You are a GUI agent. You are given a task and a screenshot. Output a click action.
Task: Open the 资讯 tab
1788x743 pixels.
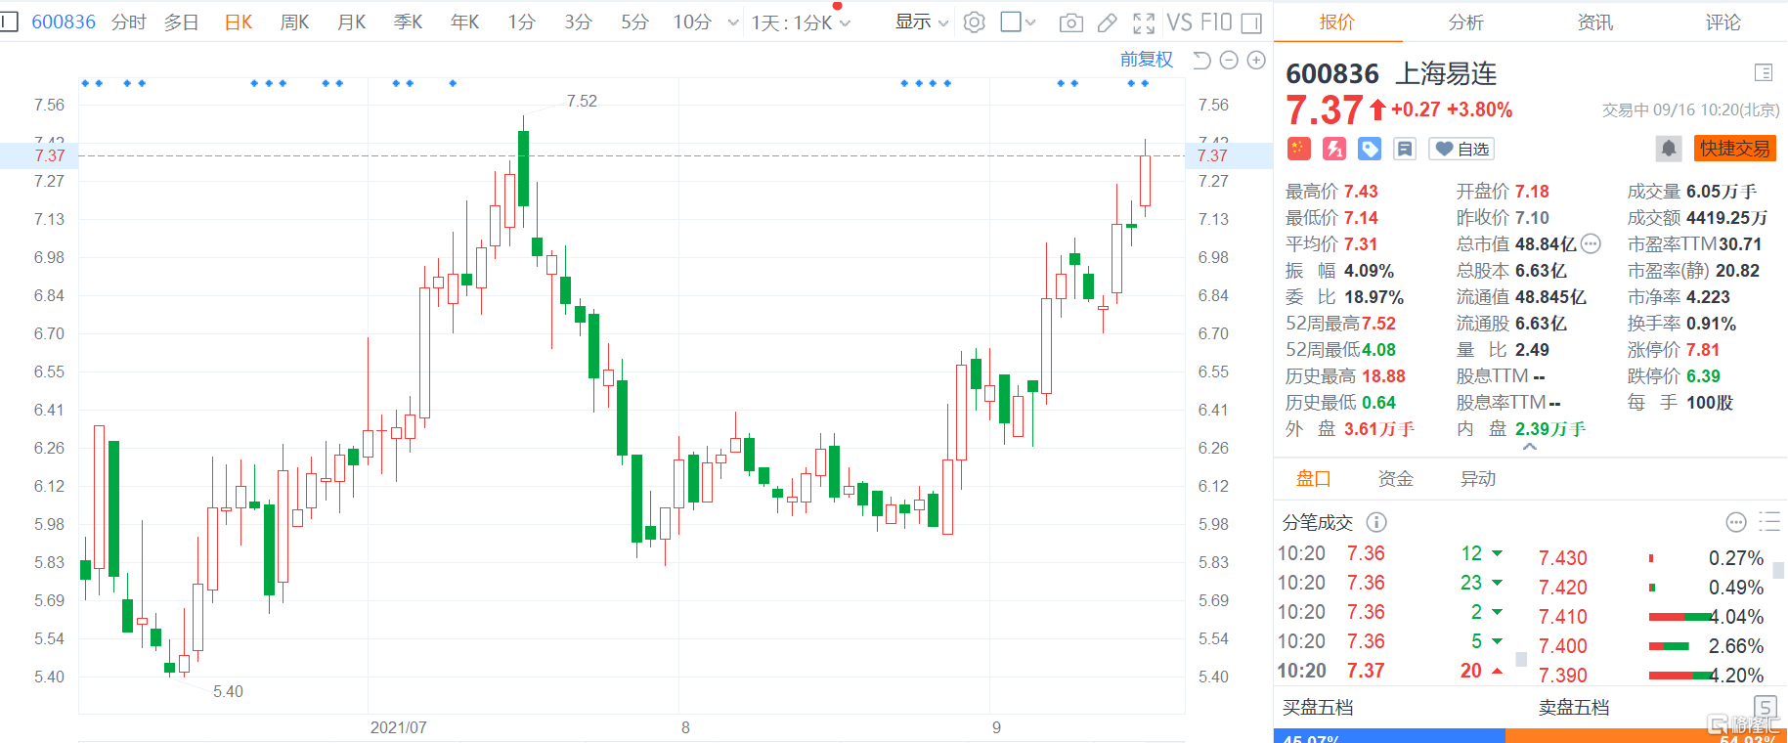tap(1595, 22)
